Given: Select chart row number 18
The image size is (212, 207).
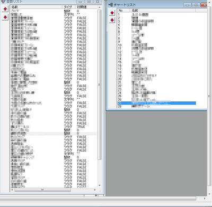Looking at the screenshot, I should pyautogui.click(x=156, y=72).
